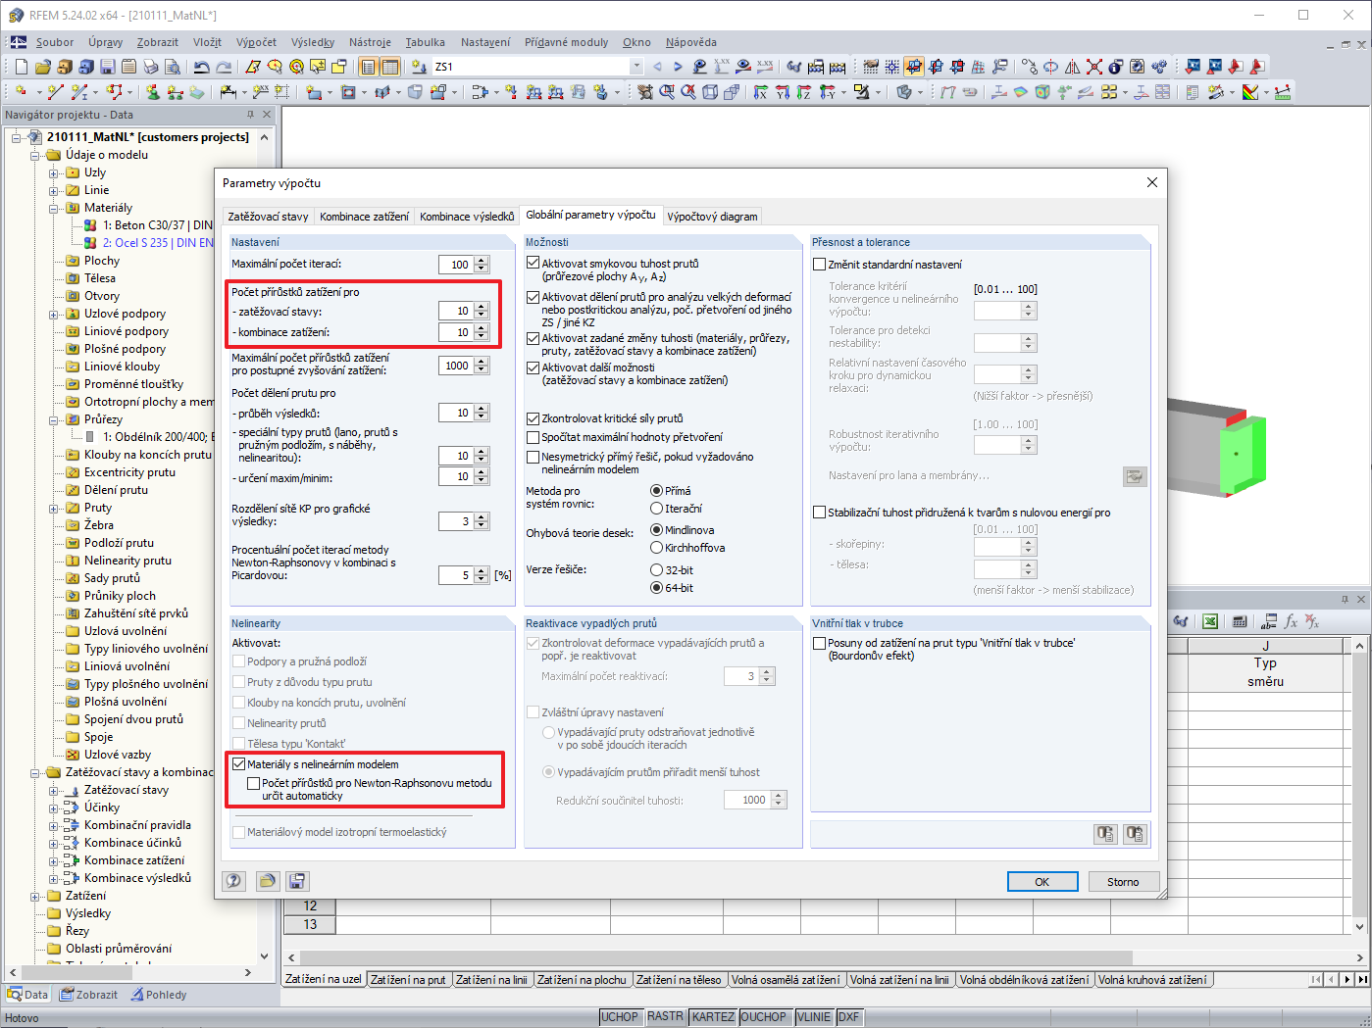Redo with the Redo arrow icon
Screen dimensions: 1372x1028
coord(224,67)
